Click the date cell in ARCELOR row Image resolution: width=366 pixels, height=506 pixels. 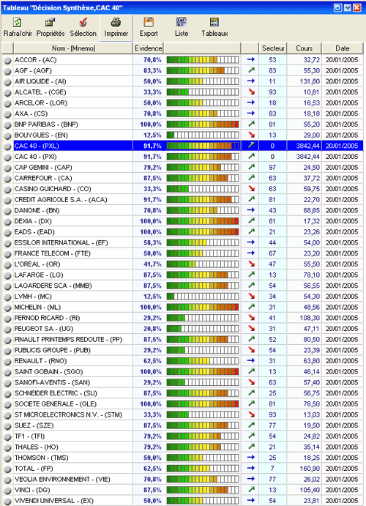tap(342, 103)
